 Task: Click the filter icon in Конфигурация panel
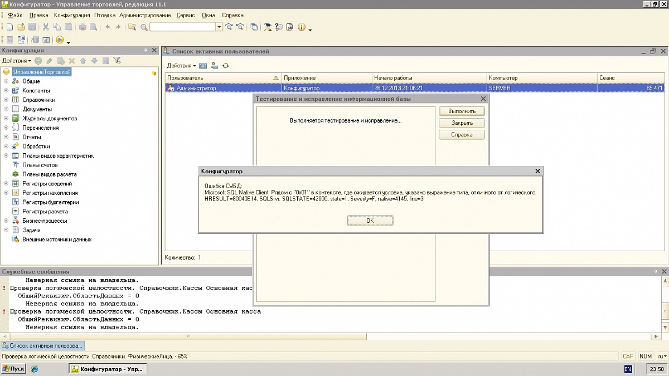[117, 61]
